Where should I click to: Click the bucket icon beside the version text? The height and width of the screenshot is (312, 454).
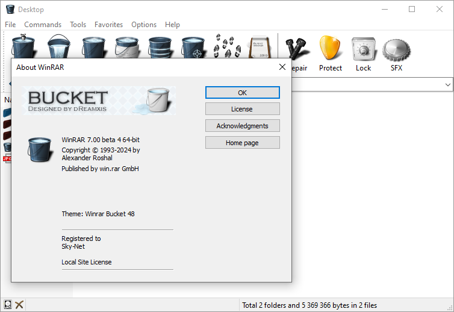click(40, 149)
